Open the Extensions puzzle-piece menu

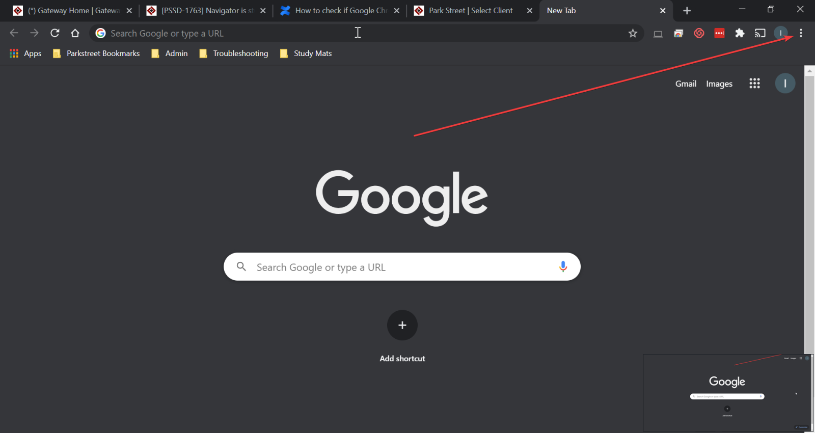pyautogui.click(x=740, y=33)
